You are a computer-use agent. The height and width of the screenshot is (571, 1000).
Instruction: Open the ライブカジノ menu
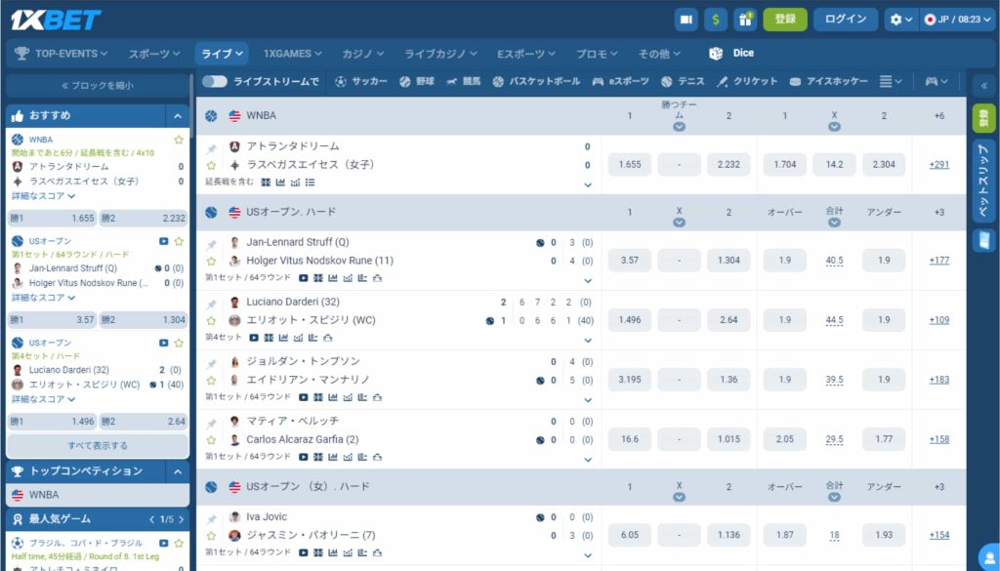[442, 54]
